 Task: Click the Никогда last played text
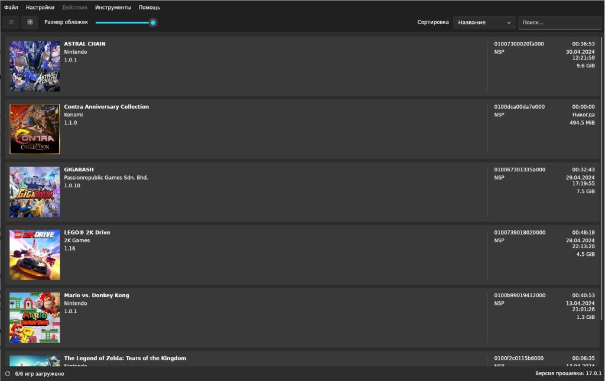click(583, 115)
